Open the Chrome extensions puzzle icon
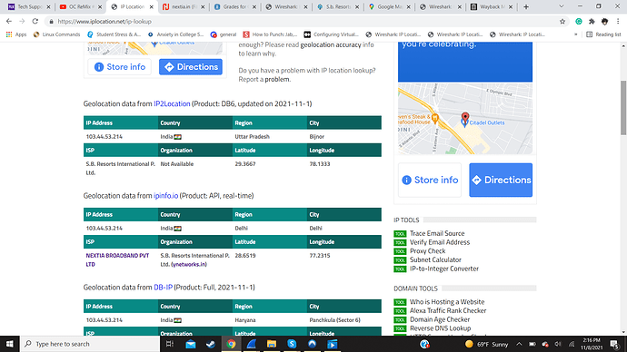The height and width of the screenshot is (352, 627). tap(592, 22)
